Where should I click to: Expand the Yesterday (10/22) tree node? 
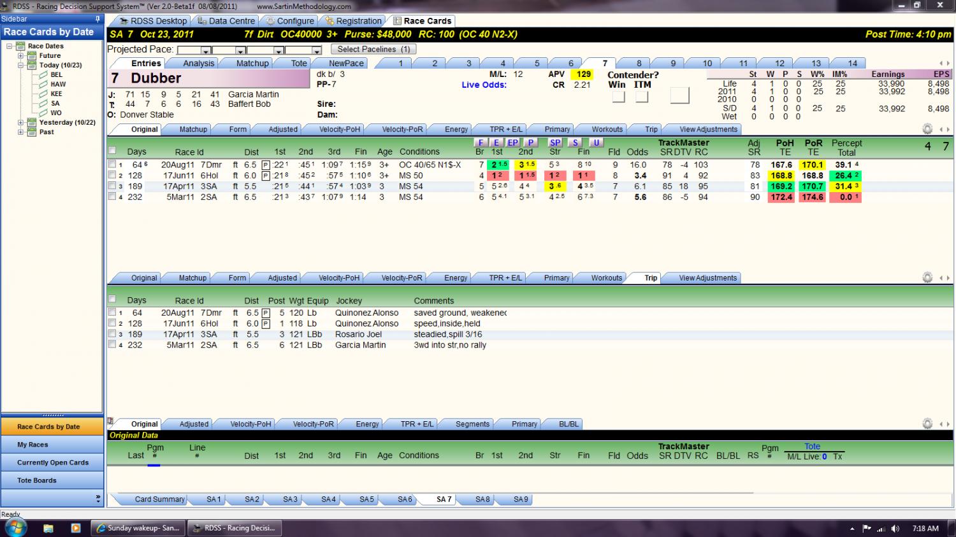pos(21,122)
